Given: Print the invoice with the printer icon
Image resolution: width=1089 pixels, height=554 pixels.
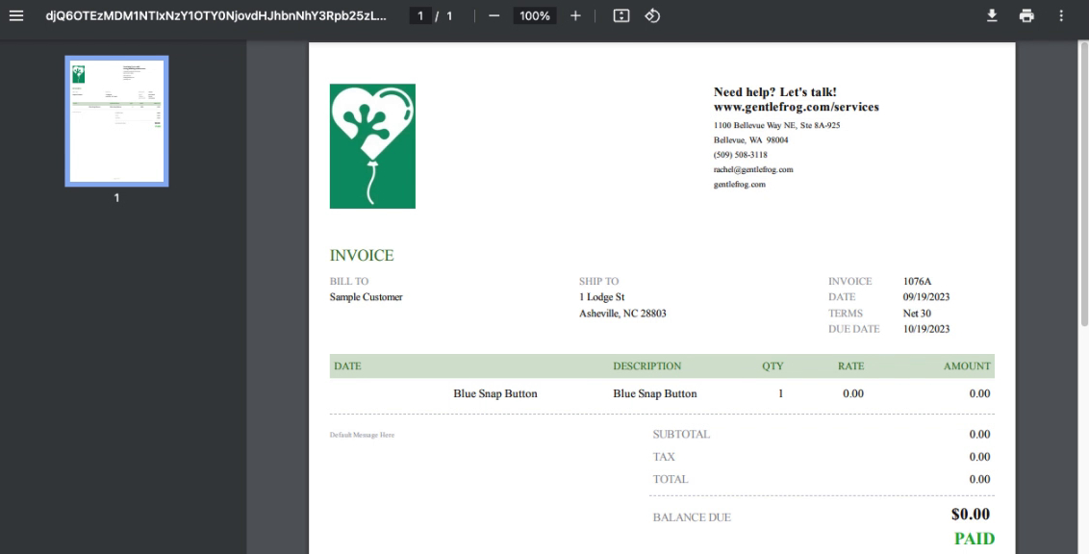Looking at the screenshot, I should 1026,15.
